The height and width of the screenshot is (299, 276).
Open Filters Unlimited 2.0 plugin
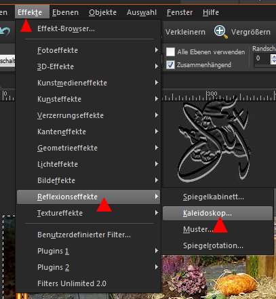click(88, 283)
